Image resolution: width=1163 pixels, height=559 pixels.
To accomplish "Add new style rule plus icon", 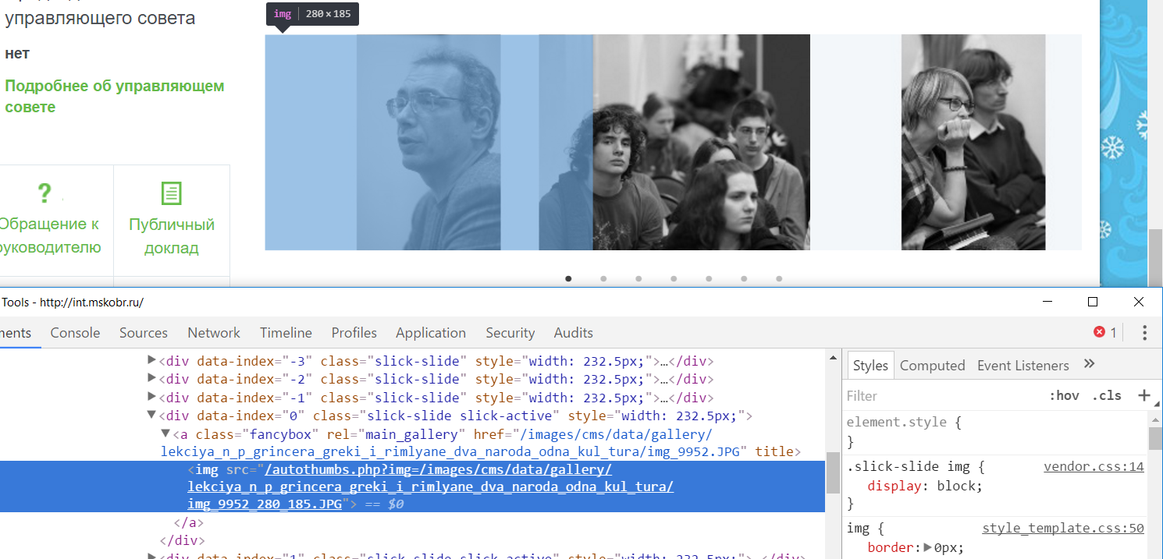I will click(x=1144, y=395).
